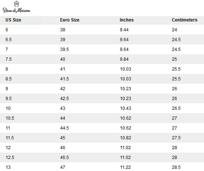This screenshot has width=204, height=171.
Task: Click the Centimeters column header
Action: coord(184,20)
